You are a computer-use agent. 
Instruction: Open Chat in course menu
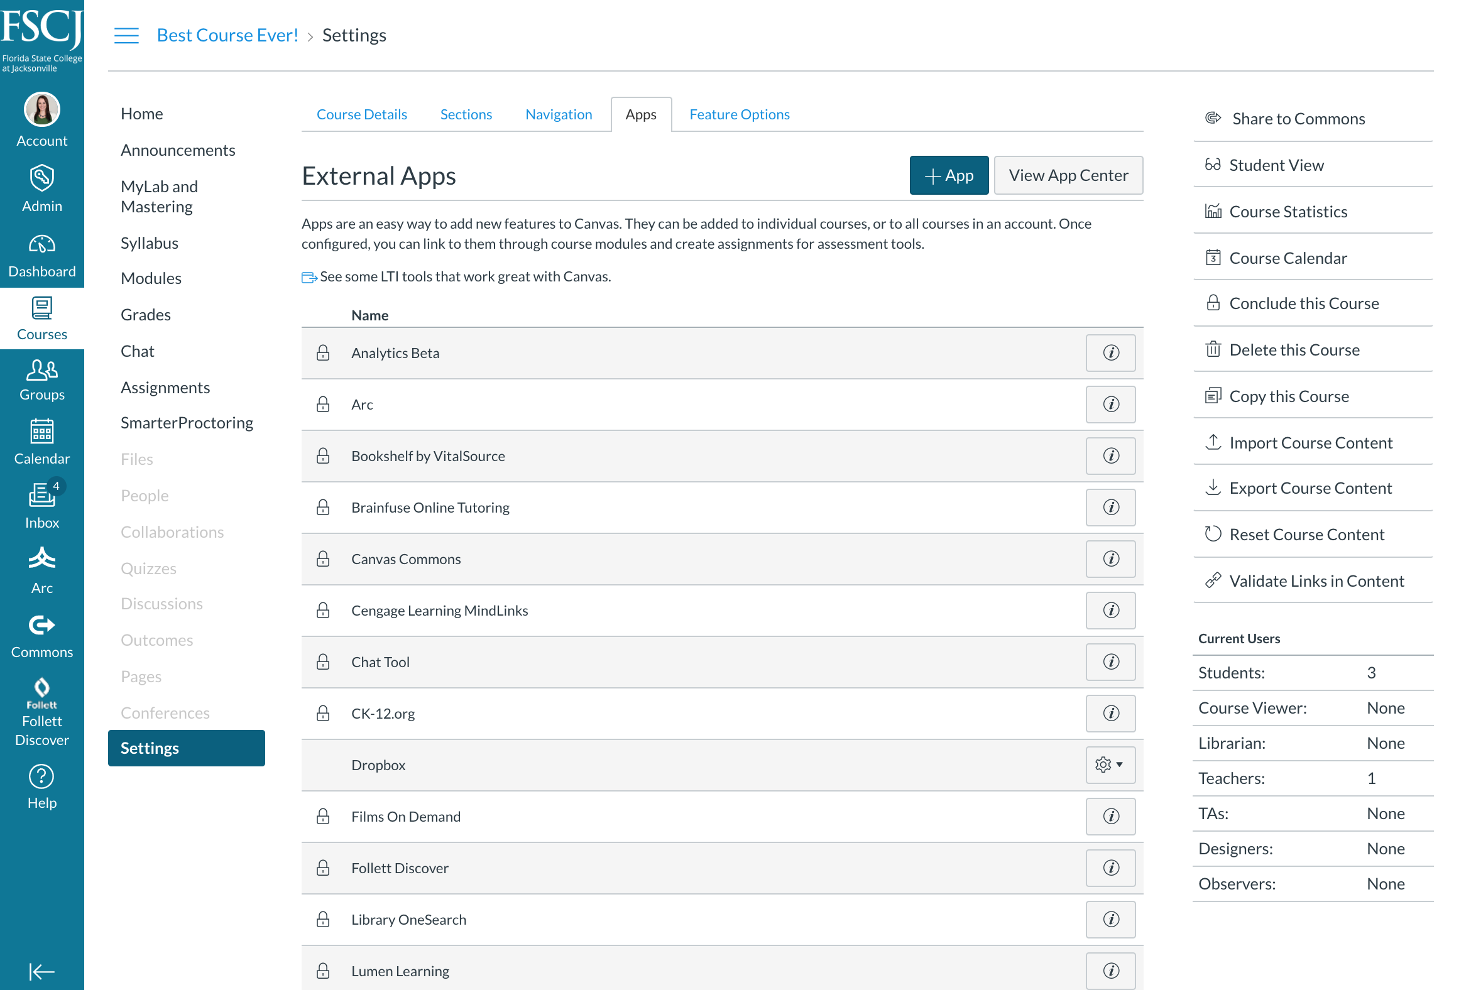point(137,351)
